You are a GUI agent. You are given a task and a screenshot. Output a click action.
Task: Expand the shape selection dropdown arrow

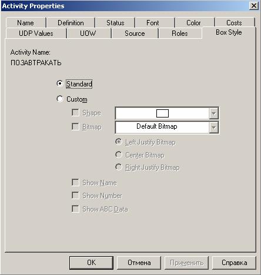click(213, 113)
